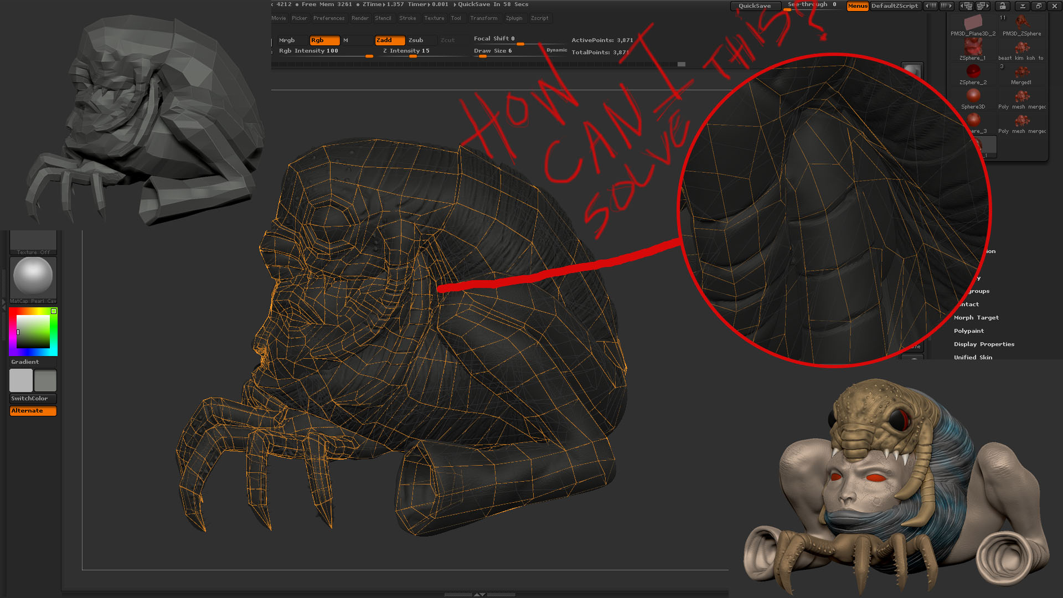Click the SwitchColor button
The height and width of the screenshot is (598, 1063).
(33, 399)
